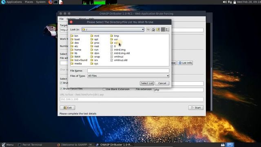Open the boot folder
The image size is (261, 147).
[x=75, y=39]
